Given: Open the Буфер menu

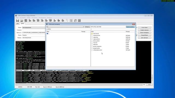Looking at the screenshot, I should click(29, 18).
